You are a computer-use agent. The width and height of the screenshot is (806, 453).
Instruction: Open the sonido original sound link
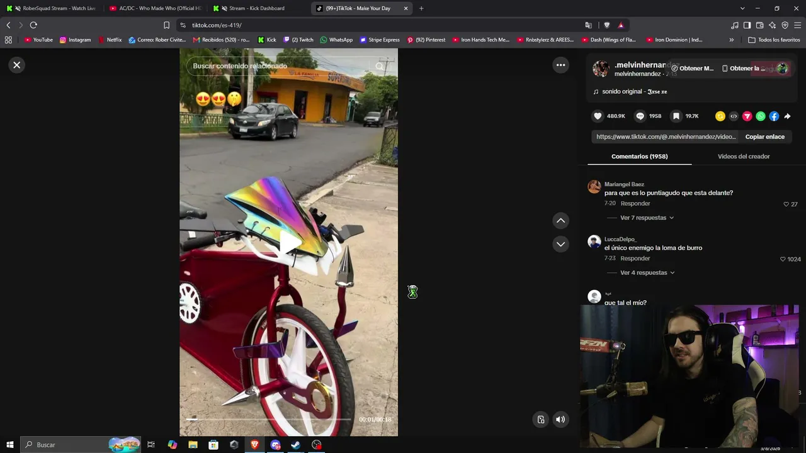coord(634,91)
